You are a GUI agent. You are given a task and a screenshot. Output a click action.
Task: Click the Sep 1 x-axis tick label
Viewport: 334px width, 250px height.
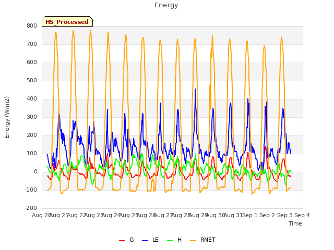(250, 215)
